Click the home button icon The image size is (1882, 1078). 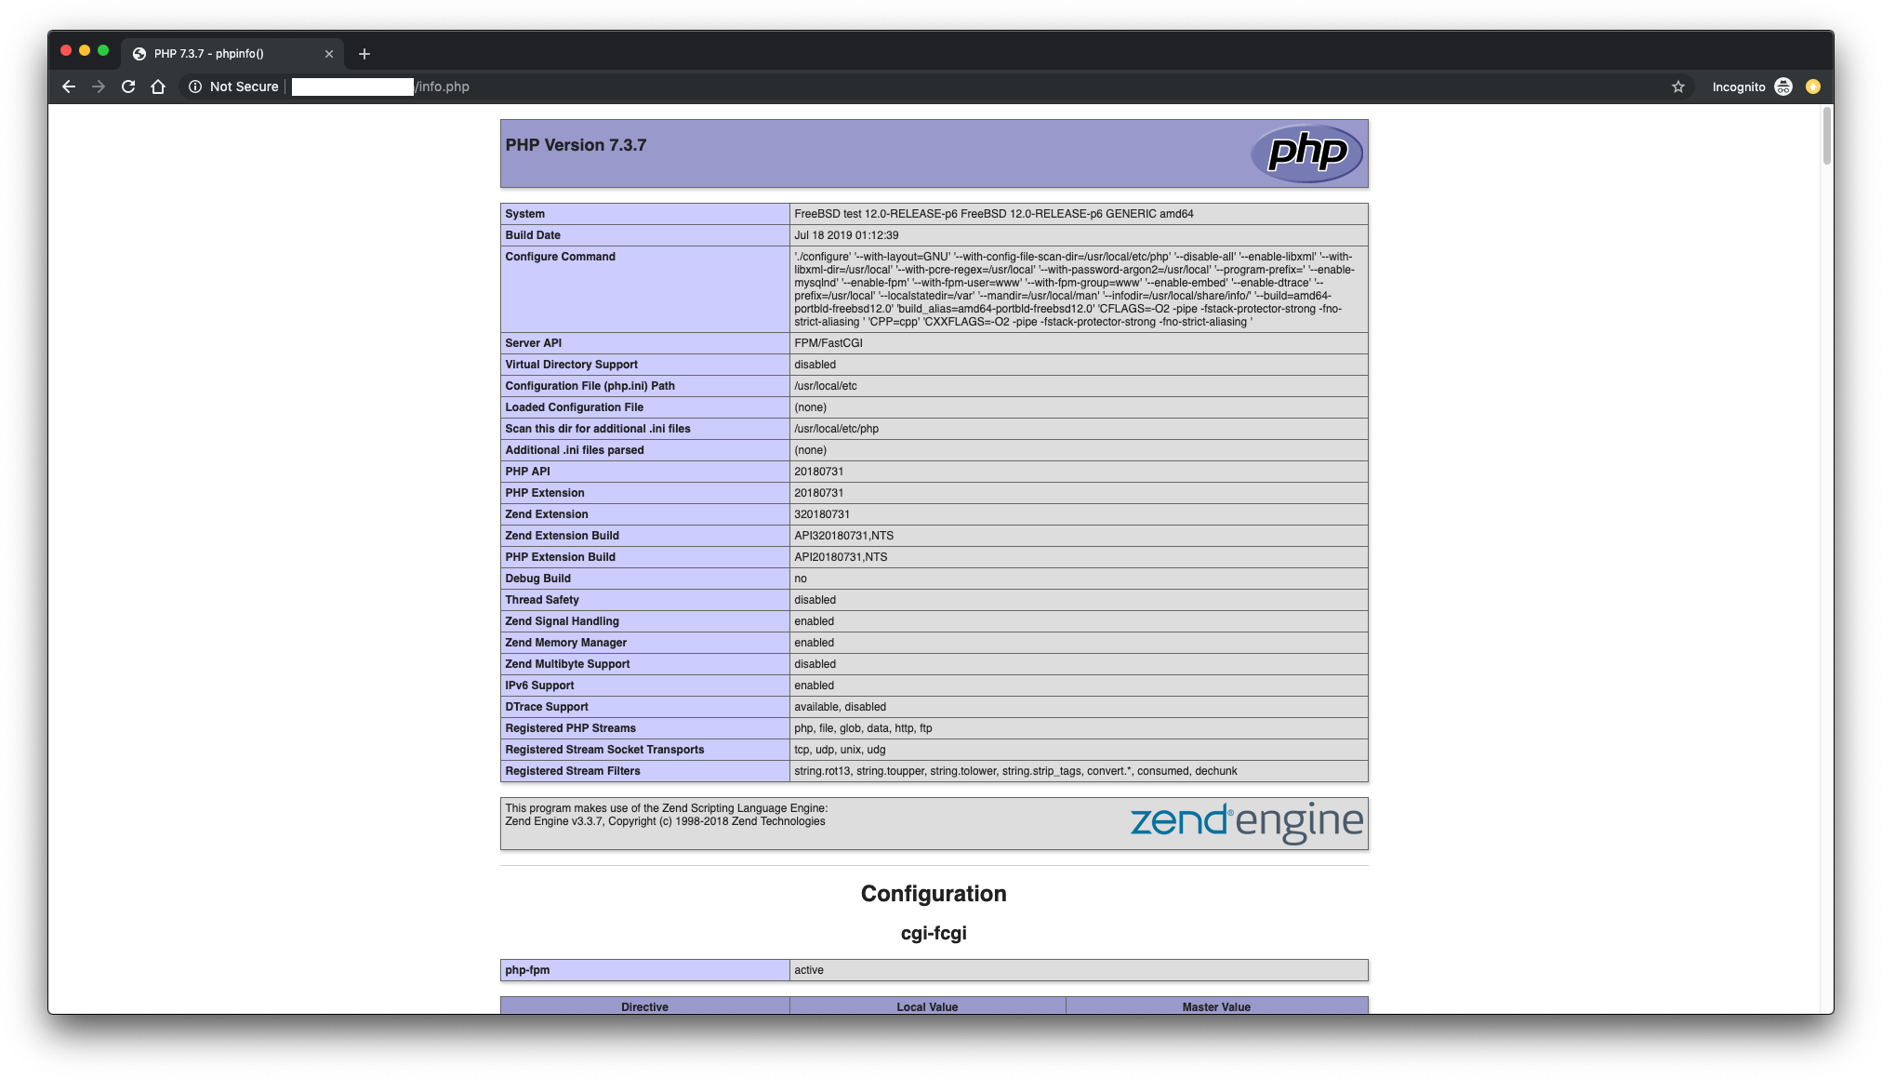(x=158, y=87)
